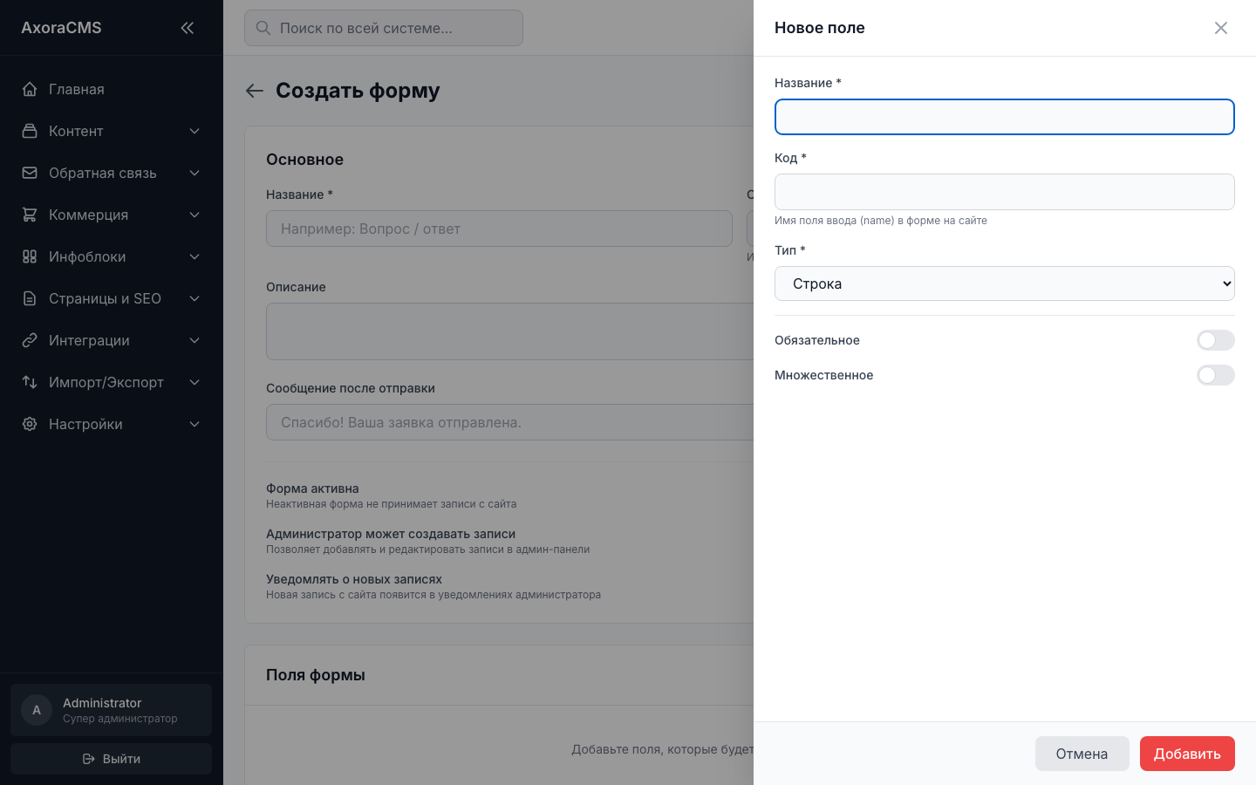This screenshot has width=1256, height=785.
Task: Click the Инфоблоки grid icon
Action: pos(30,256)
